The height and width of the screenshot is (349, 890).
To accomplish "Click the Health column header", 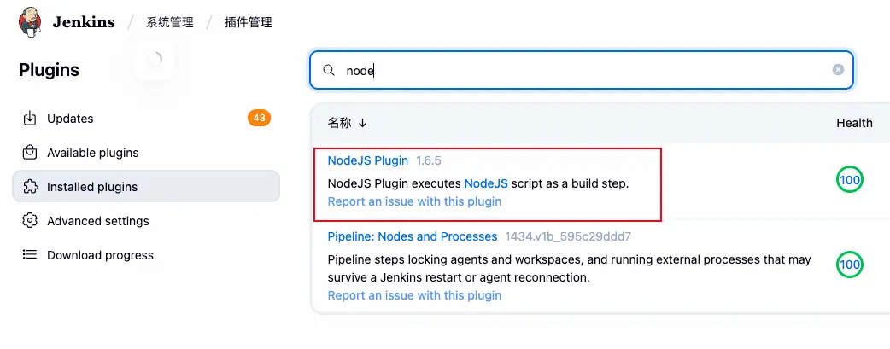I will (x=854, y=123).
